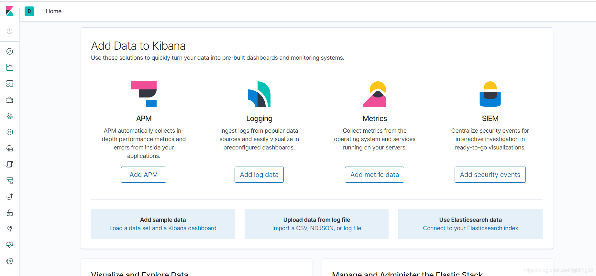596x276 pixels.
Task: Open Load a data set and Kibana dashboard link
Action: point(163,228)
